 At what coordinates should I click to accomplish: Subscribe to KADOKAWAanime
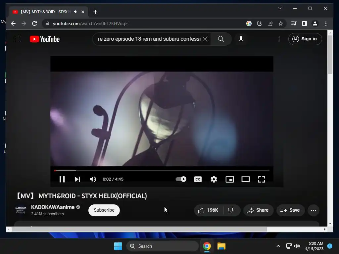point(104,210)
